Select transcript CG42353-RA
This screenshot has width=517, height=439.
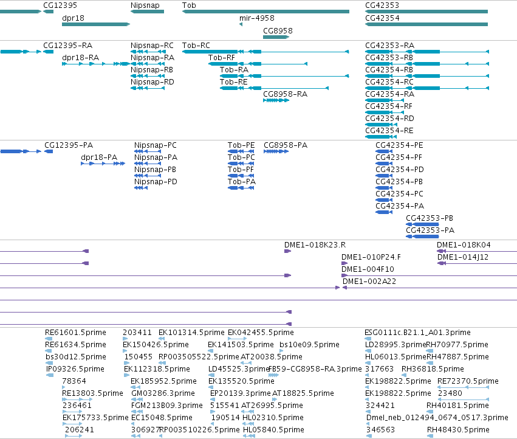click(x=390, y=45)
